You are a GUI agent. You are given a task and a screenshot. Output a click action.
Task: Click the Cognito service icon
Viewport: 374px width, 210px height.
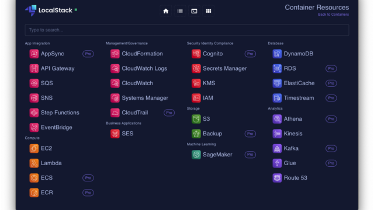pos(196,54)
